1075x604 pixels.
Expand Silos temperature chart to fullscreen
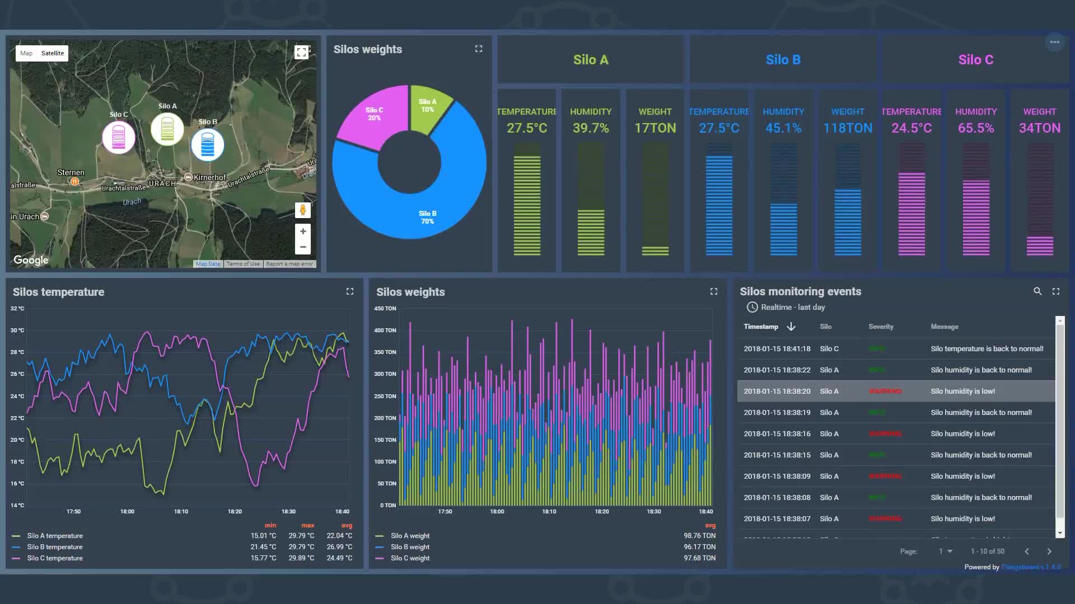point(350,291)
